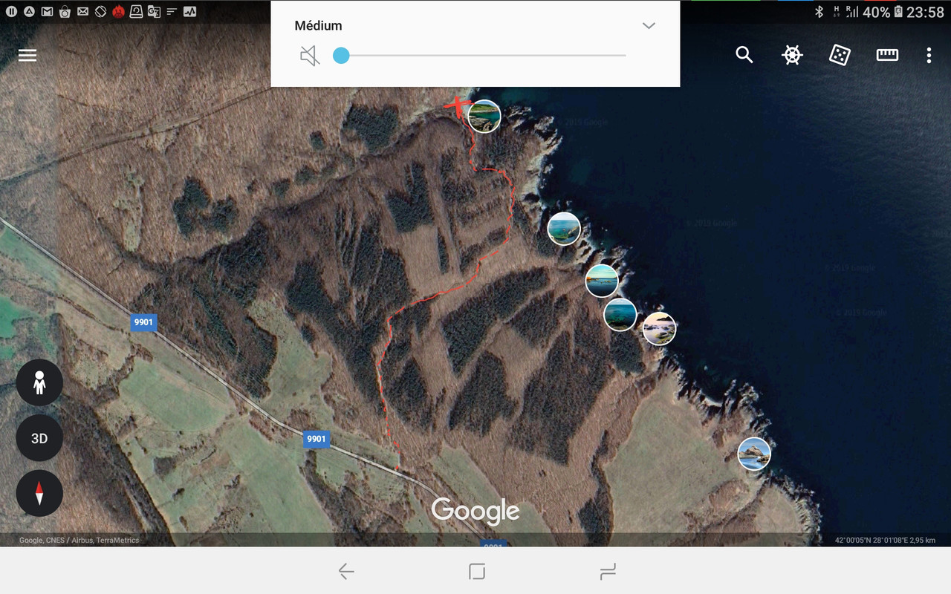The image size is (951, 594).
Task: Tap the Android home navigation button
Action: pos(477,571)
